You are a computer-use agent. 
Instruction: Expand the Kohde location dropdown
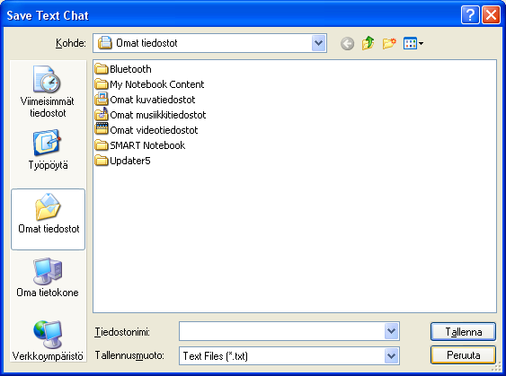[x=319, y=43]
